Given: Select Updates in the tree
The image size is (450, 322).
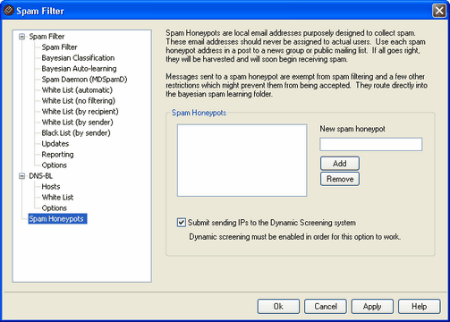Looking at the screenshot, I should tap(55, 144).
